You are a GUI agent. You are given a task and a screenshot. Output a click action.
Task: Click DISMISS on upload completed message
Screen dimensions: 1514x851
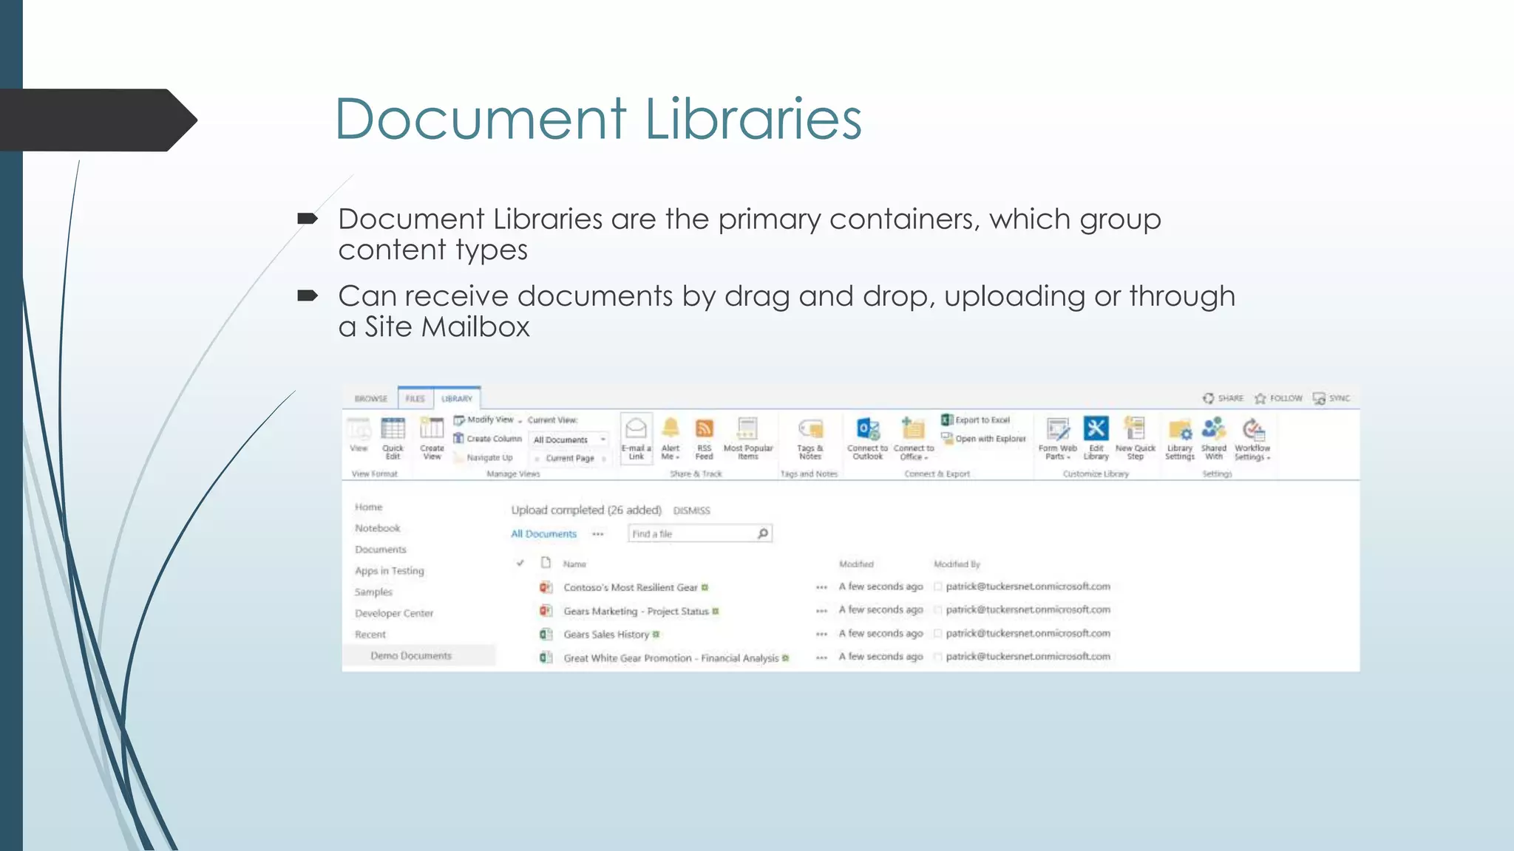pyautogui.click(x=691, y=510)
